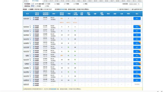Click 预订 button for train G1421
The image size is (163, 92).
click(137, 35)
